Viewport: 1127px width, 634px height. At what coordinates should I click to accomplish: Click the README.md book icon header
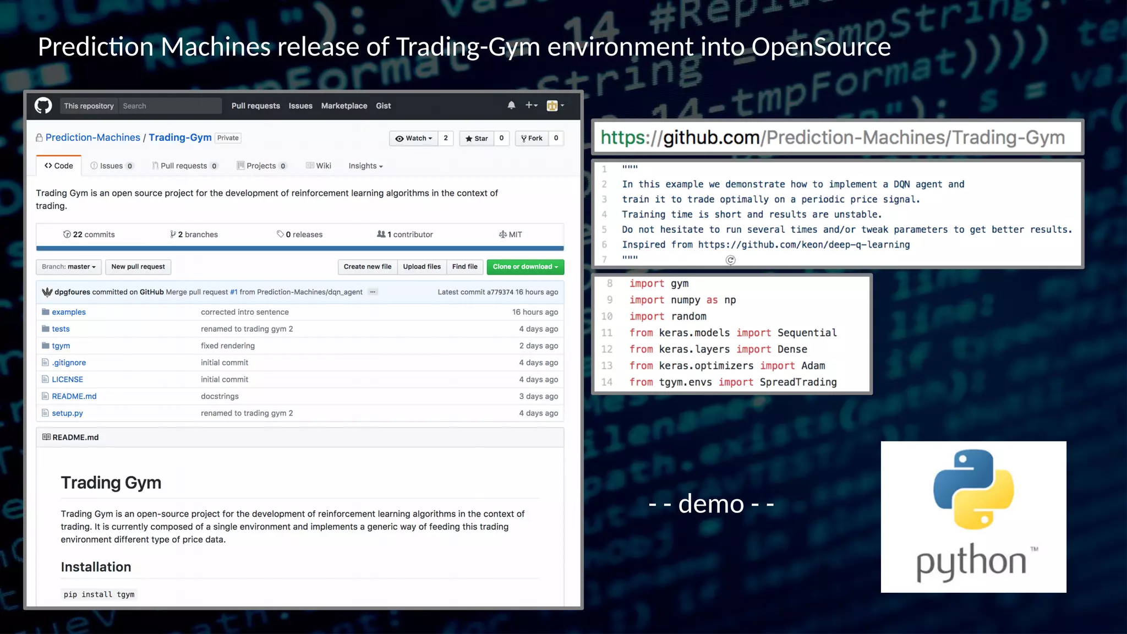point(46,437)
